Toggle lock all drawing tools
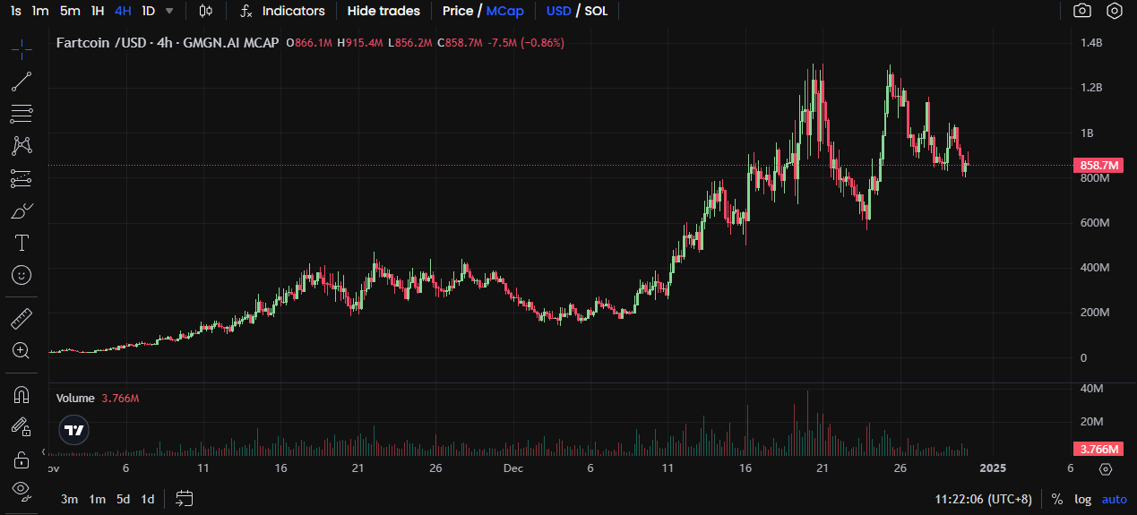This screenshot has width=1137, height=515. click(22, 459)
